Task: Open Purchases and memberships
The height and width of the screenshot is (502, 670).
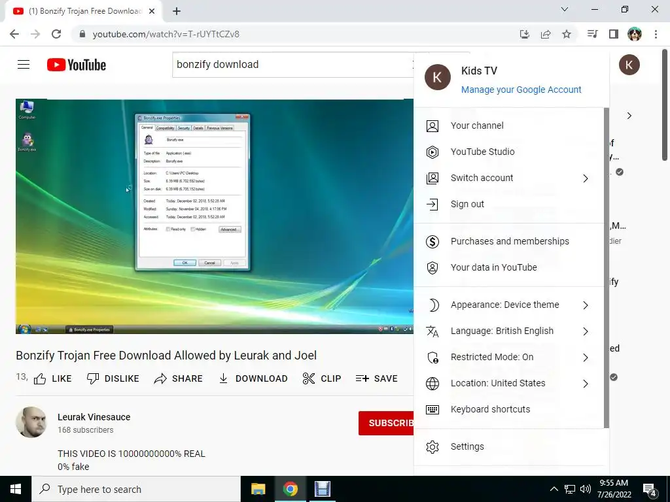Action: coord(508,242)
